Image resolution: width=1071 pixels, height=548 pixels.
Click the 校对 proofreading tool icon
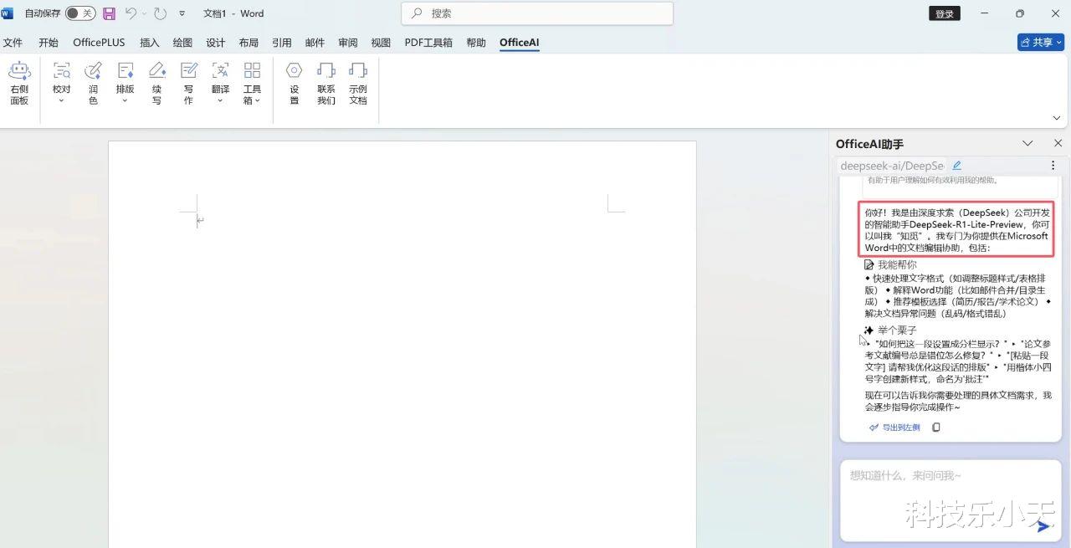(x=61, y=71)
